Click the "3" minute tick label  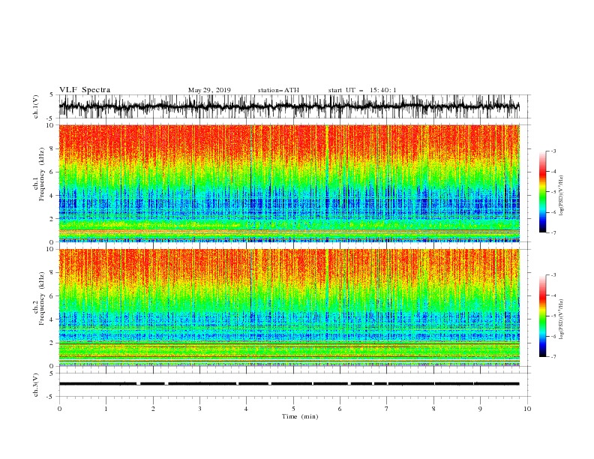point(199,409)
